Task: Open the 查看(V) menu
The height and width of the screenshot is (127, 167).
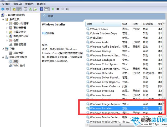Action: point(29,4)
